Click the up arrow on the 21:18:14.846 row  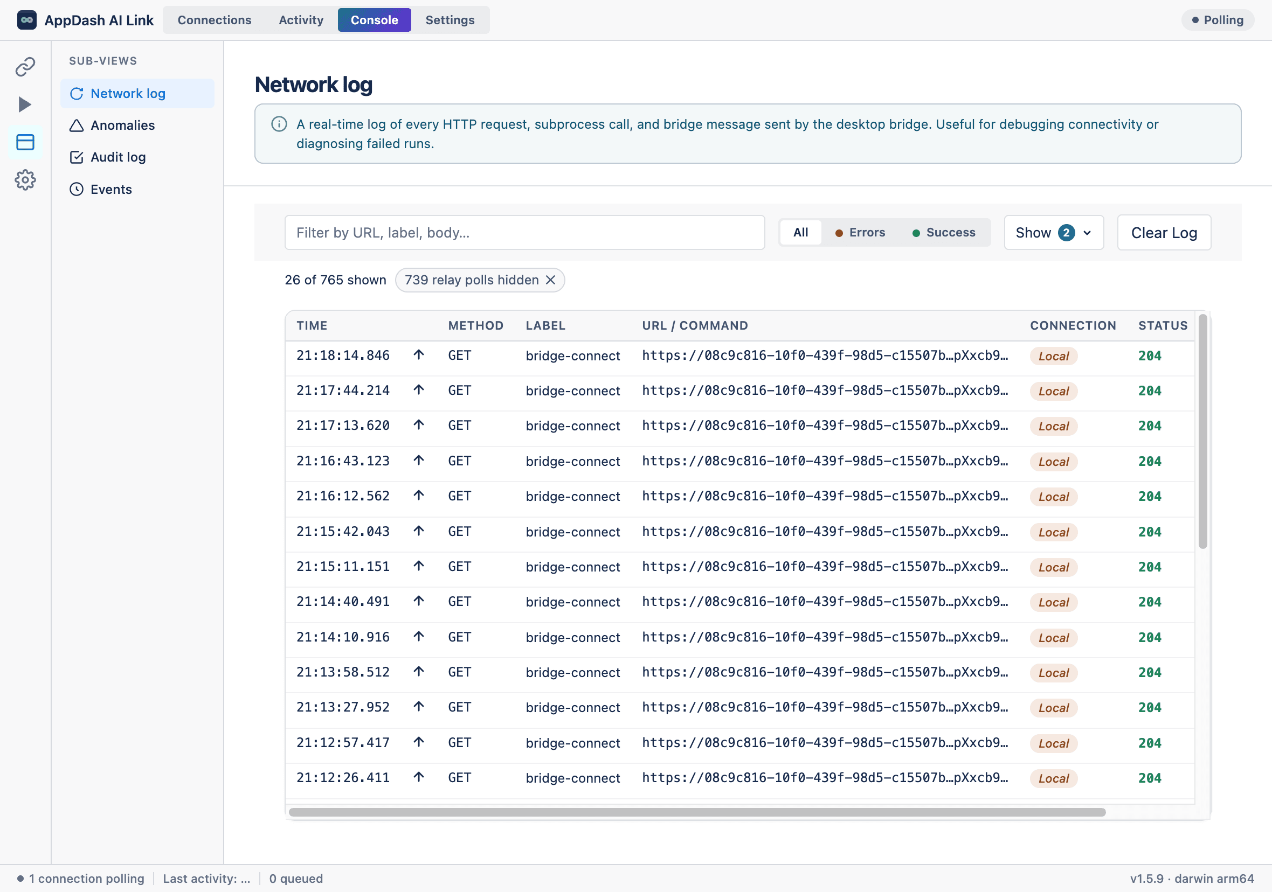(x=419, y=355)
